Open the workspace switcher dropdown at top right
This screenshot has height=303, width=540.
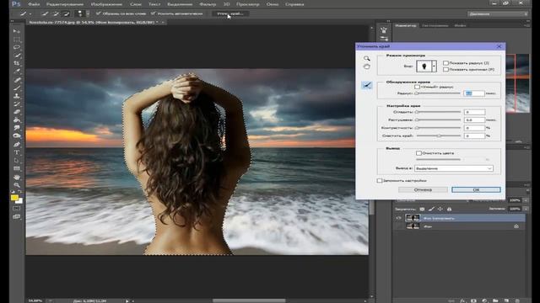click(x=498, y=13)
